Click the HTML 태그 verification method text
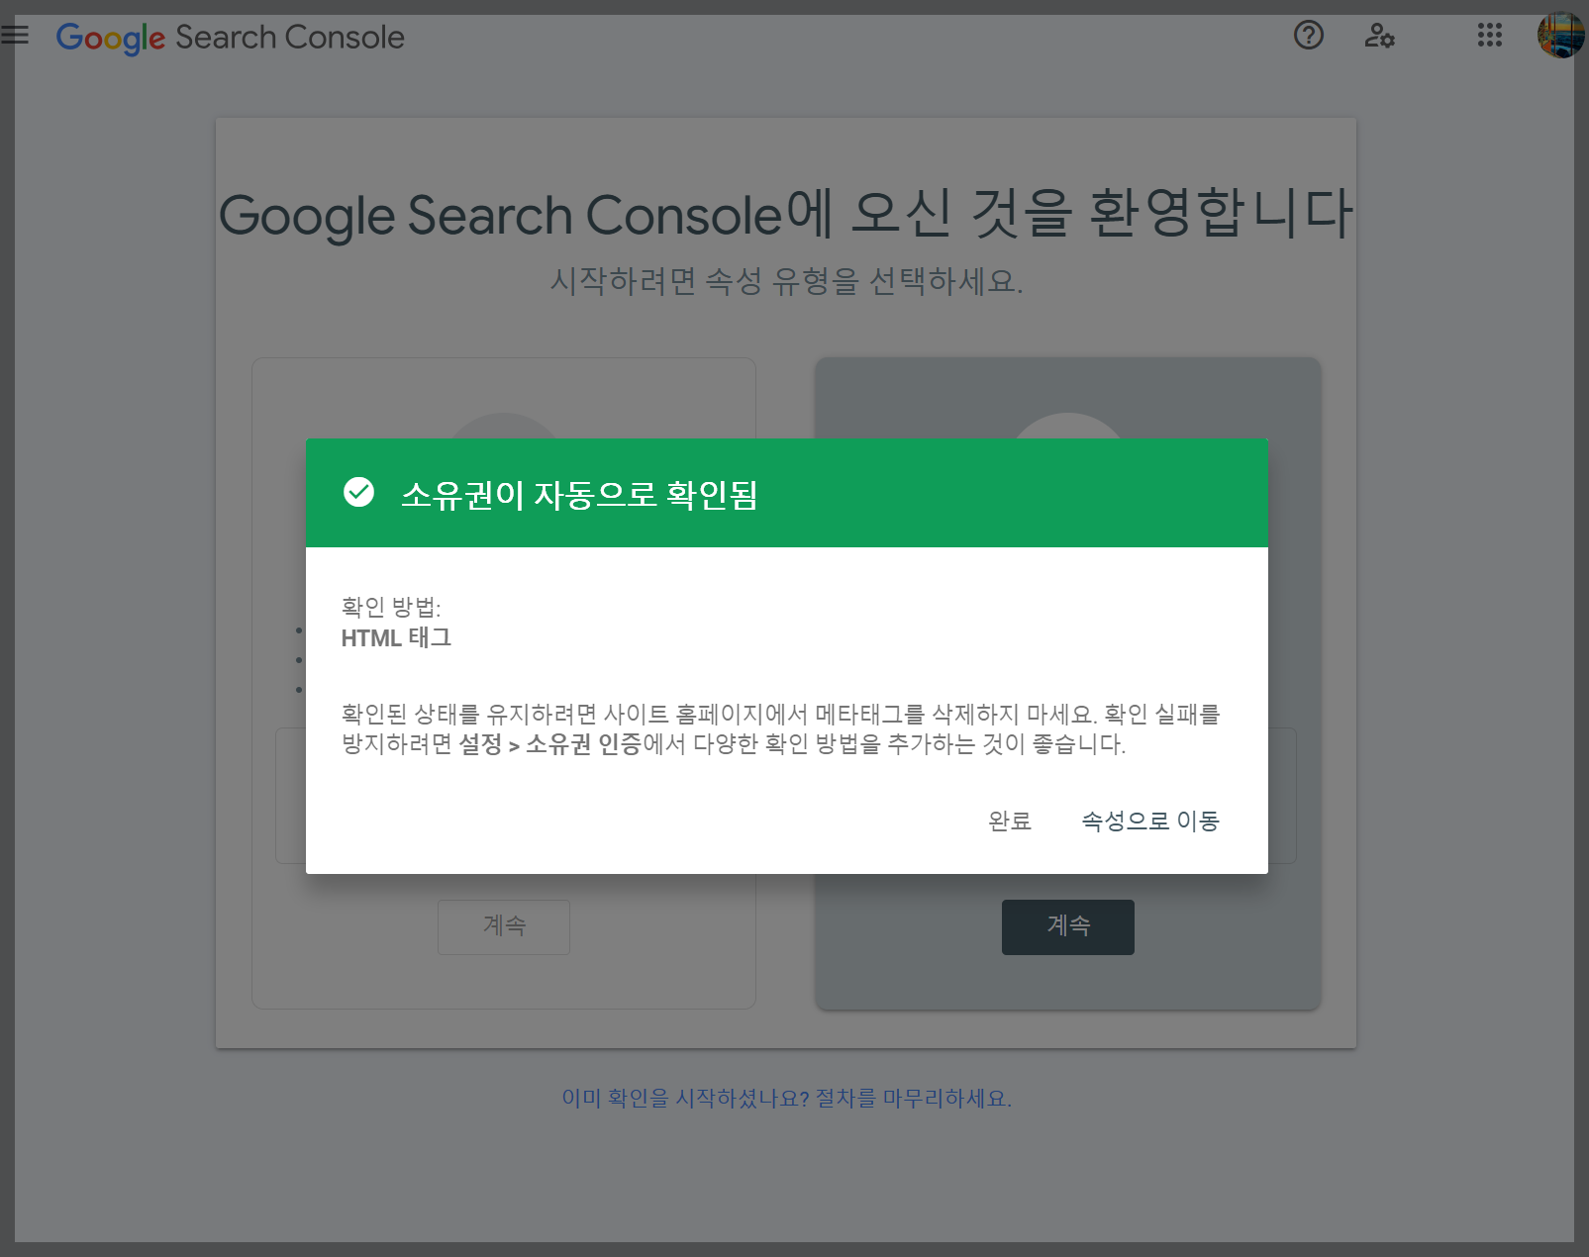The height and width of the screenshot is (1257, 1589). coord(396,638)
